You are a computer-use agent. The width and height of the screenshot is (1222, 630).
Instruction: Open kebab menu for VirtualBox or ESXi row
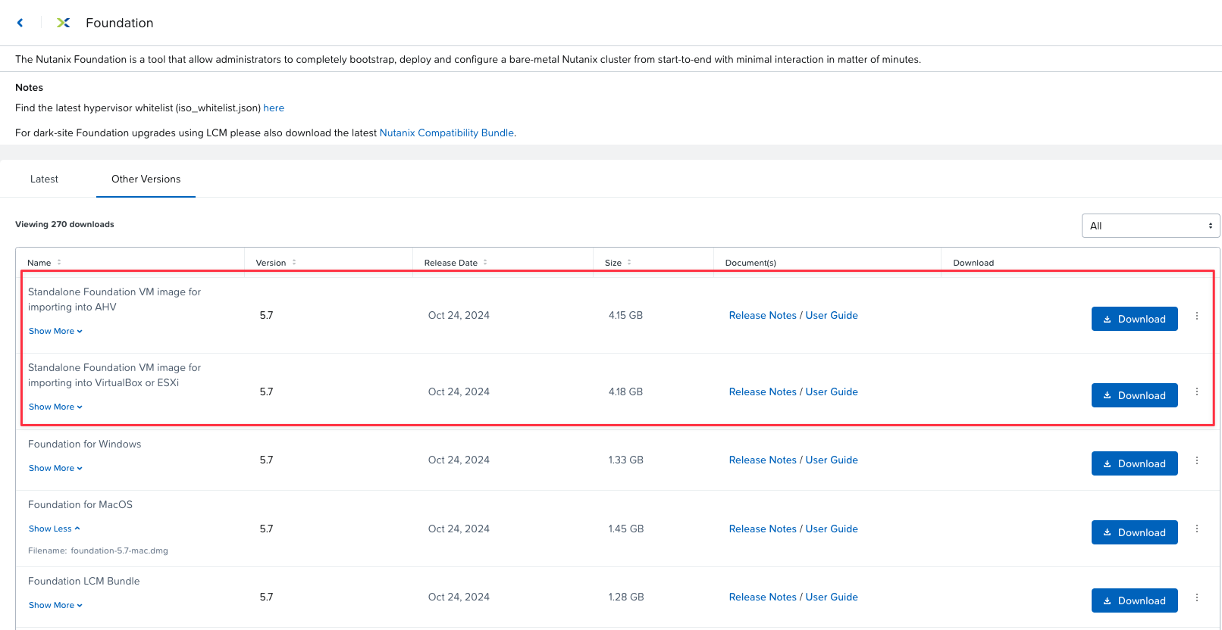tap(1197, 391)
